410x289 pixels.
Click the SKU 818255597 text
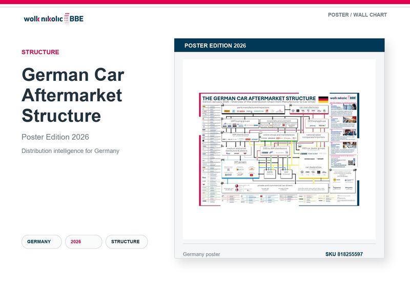point(344,254)
